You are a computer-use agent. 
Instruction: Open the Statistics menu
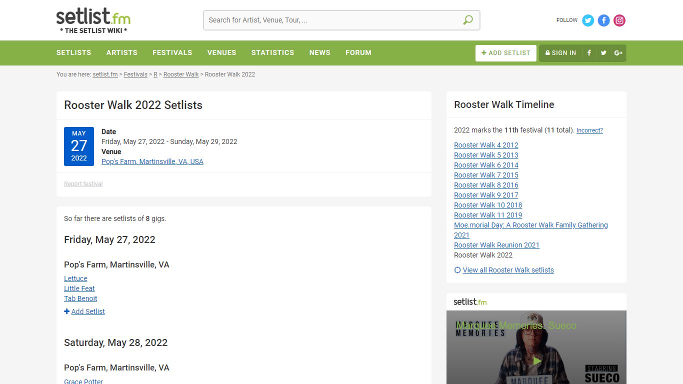(273, 52)
